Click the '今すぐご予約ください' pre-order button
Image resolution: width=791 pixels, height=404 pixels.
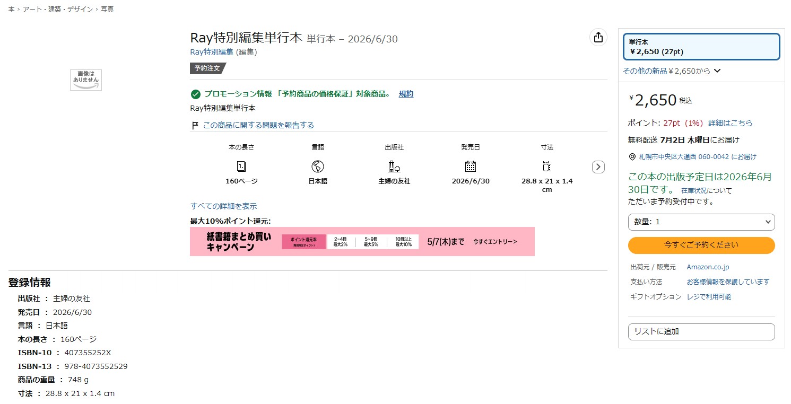(701, 245)
